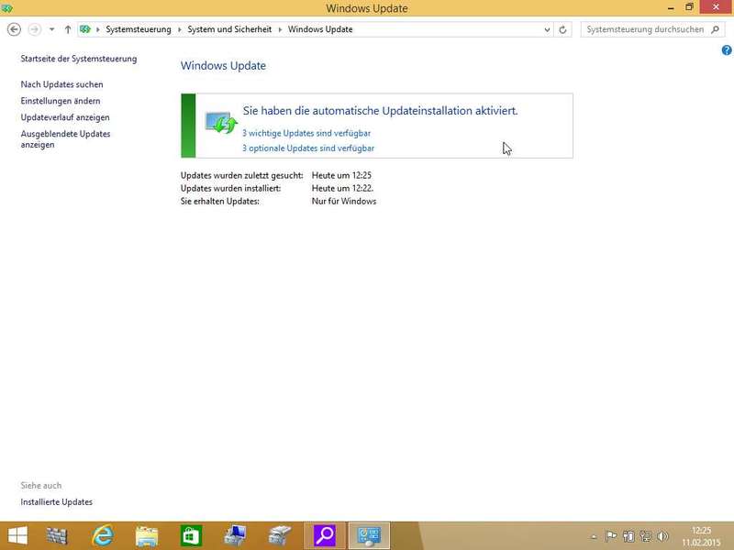Viewport: 734px width, 550px height.
Task: Expand the arrow after System und Sicherheit
Action: point(280,29)
